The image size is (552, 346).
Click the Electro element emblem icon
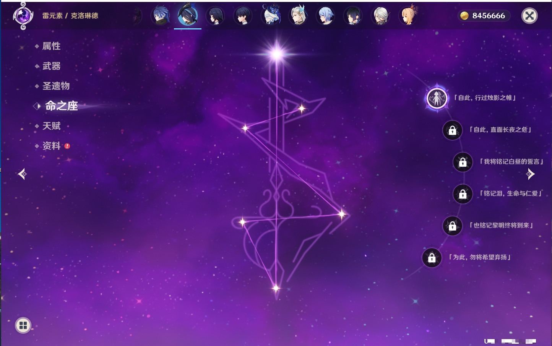tap(23, 16)
